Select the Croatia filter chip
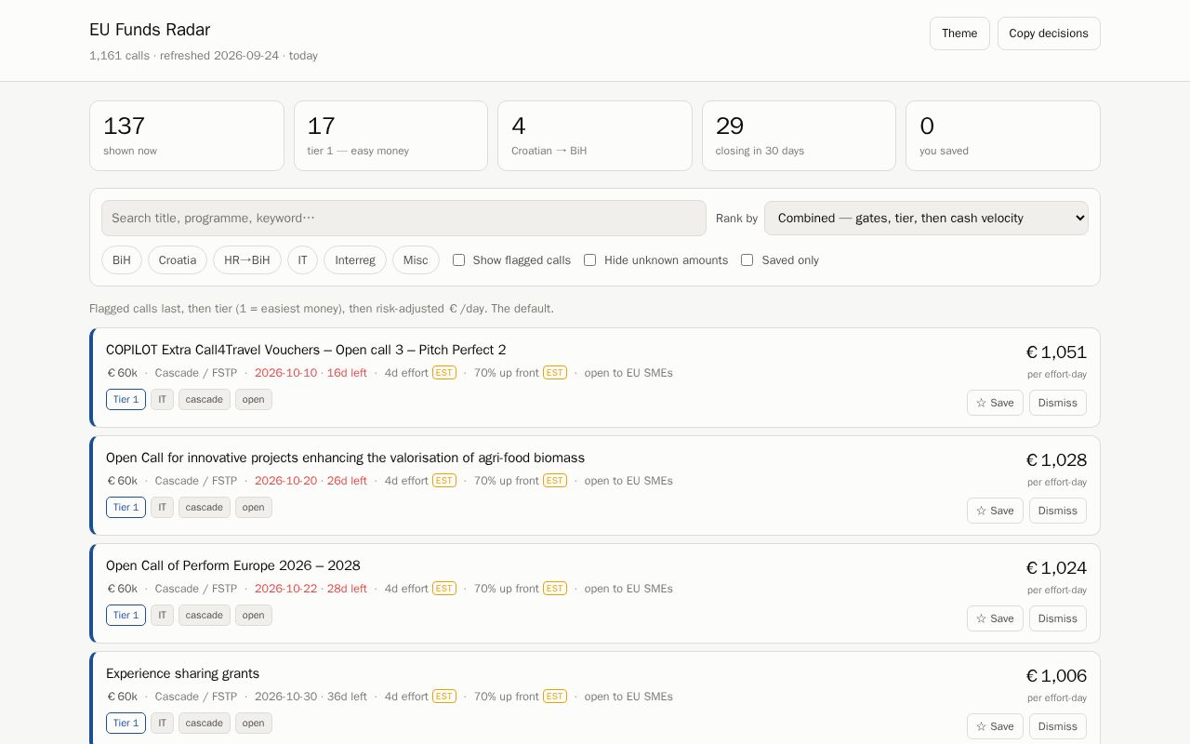1190x744 pixels. coord(178,260)
